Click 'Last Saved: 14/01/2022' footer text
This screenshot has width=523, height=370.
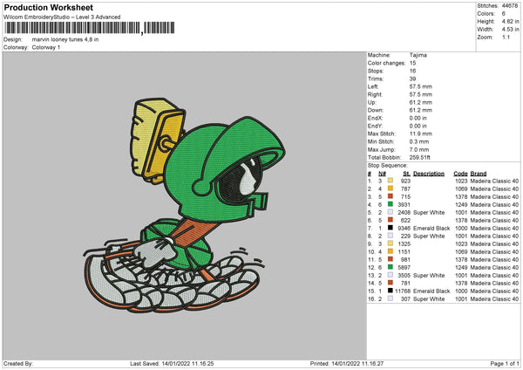click(x=160, y=363)
